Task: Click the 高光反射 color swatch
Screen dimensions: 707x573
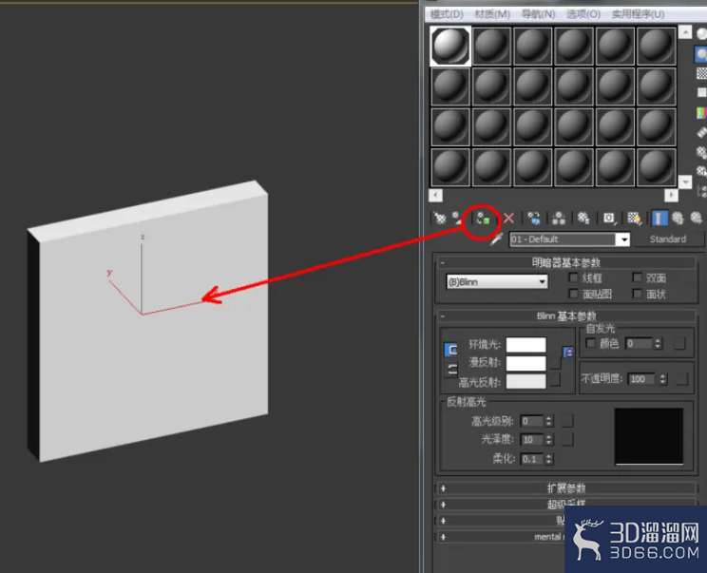Action: [525, 381]
